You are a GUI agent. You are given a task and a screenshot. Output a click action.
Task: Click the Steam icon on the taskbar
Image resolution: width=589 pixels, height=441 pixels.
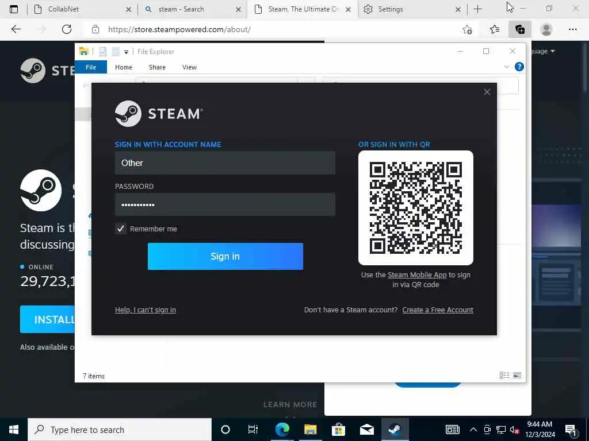(395, 430)
